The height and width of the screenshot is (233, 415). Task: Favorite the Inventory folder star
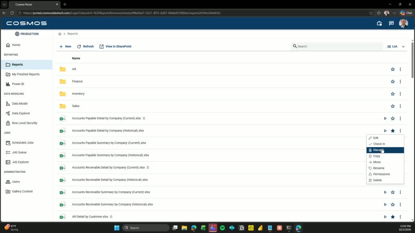(x=393, y=94)
